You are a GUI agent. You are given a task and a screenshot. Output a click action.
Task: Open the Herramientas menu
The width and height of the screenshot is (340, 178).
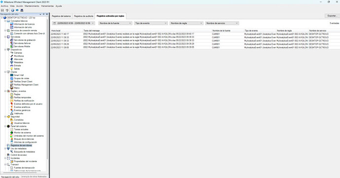coord(47,6)
